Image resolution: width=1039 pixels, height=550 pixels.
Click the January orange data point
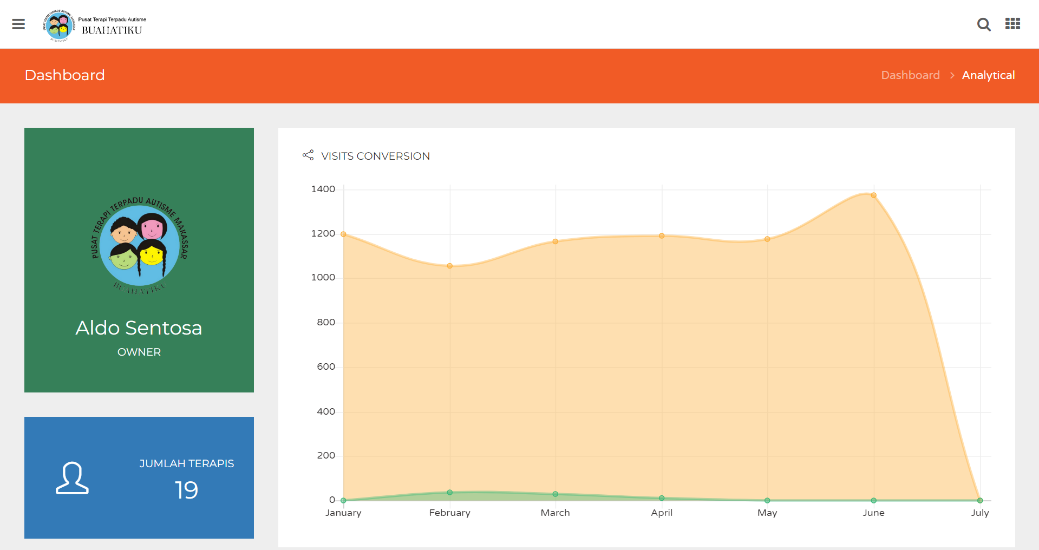[343, 234]
